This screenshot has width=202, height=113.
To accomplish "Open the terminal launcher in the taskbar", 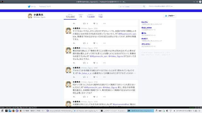I will click(x=6, y=111).
